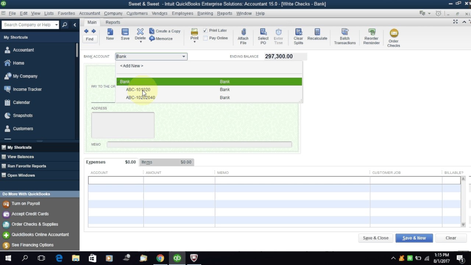Click the Address text box
This screenshot has width=471, height=265.
coord(123,125)
